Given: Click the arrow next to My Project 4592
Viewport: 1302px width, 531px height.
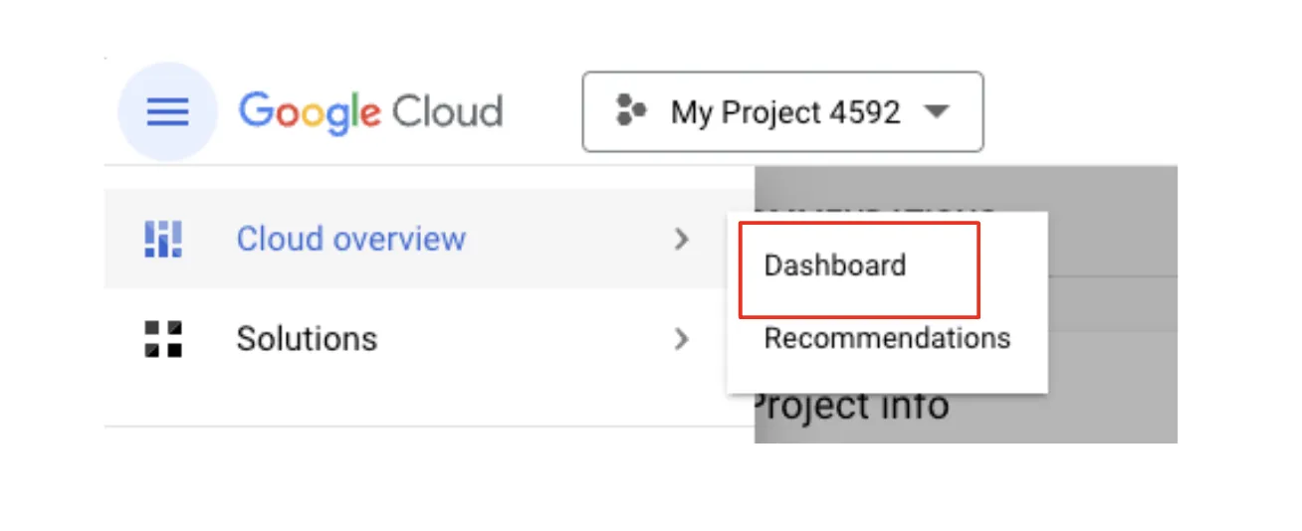Looking at the screenshot, I should point(936,111).
